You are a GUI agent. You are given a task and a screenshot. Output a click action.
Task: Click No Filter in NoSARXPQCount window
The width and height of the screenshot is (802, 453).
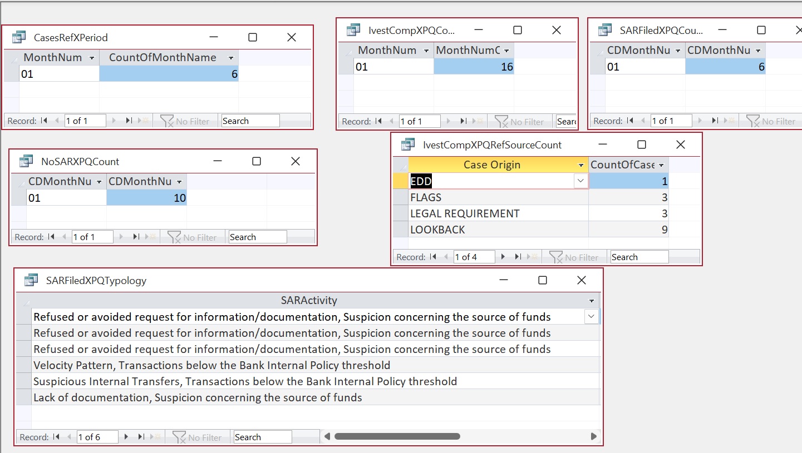pos(192,237)
